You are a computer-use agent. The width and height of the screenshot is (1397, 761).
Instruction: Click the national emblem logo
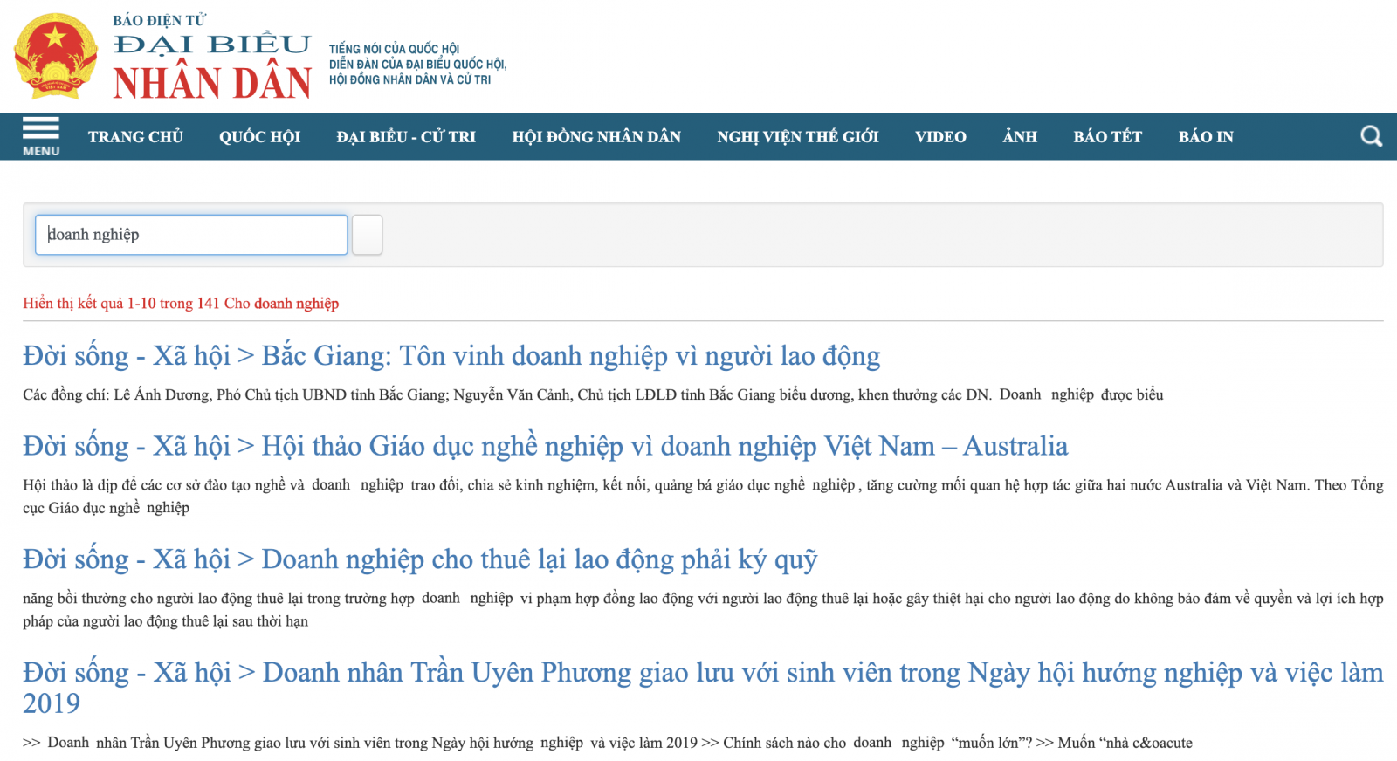tap(56, 56)
